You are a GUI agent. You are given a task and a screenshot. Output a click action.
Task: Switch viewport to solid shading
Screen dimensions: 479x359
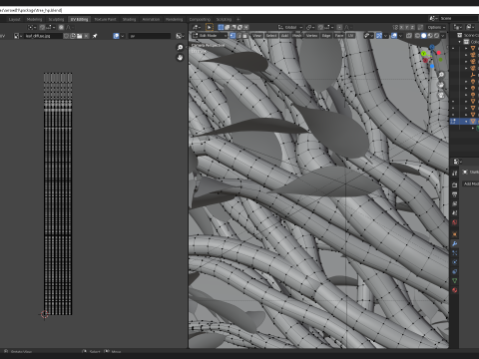pyautogui.click(x=424, y=36)
